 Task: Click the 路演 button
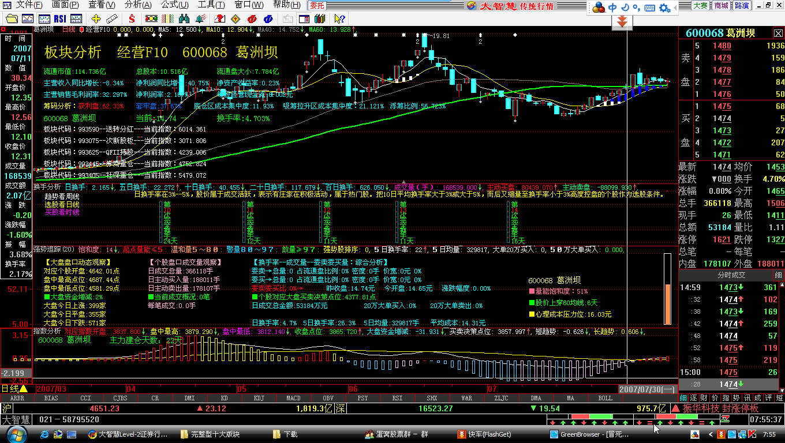pos(742,5)
